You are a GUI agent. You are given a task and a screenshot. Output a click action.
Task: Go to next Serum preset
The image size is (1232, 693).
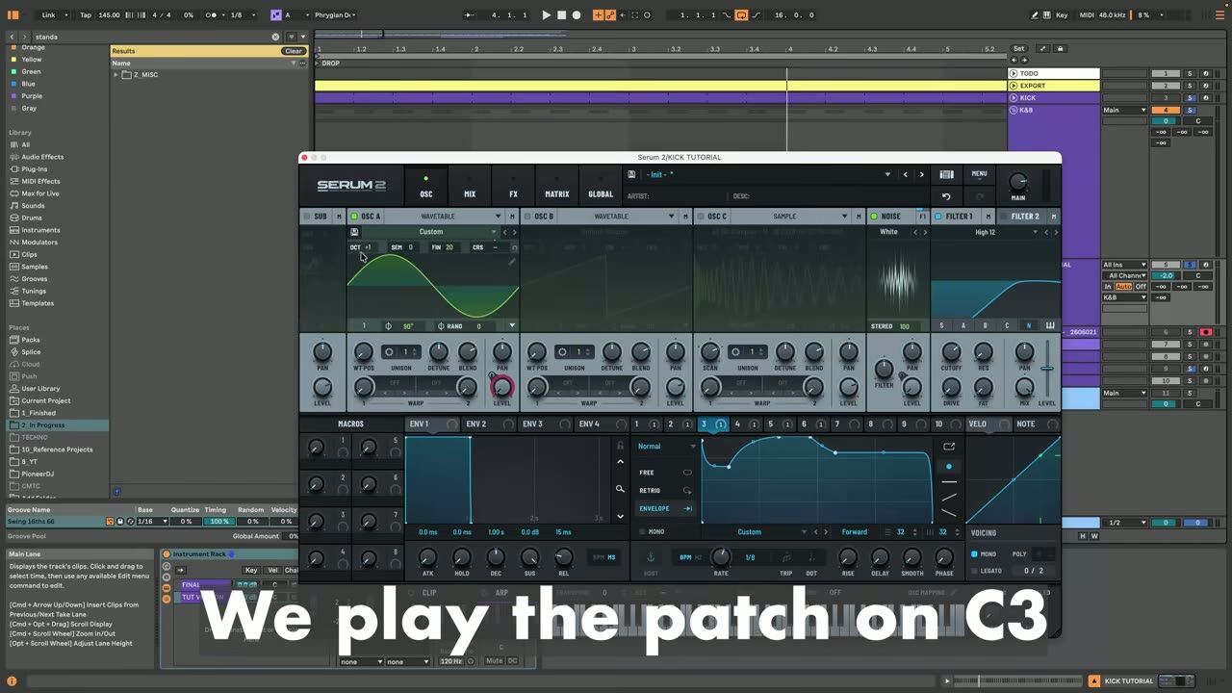point(921,175)
